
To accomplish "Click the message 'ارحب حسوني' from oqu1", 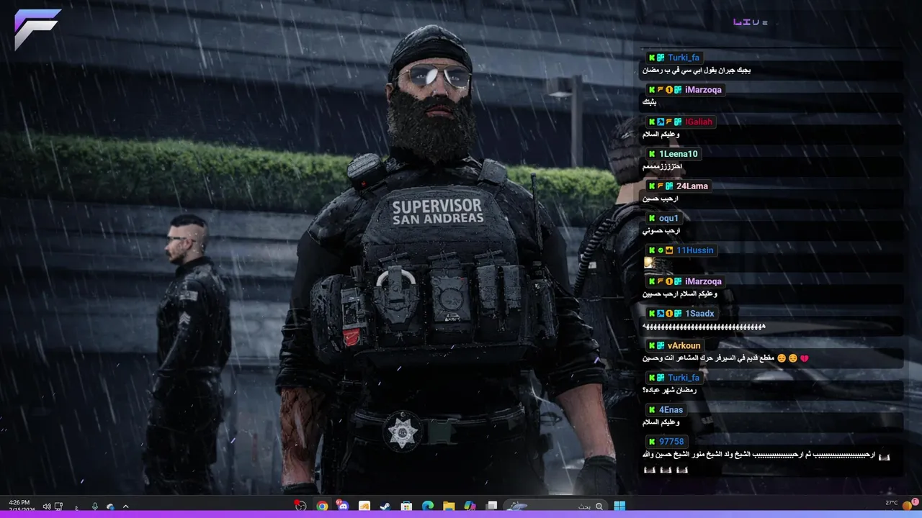I will click(x=661, y=231).
